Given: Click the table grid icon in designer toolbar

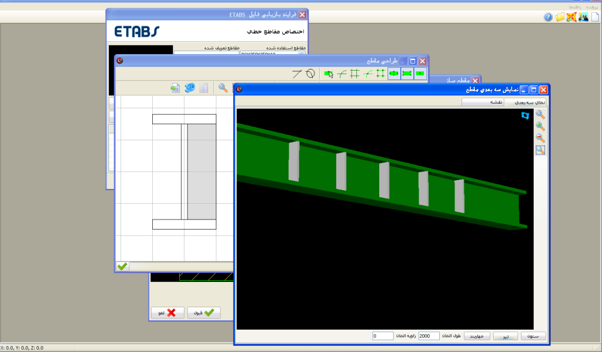Looking at the screenshot, I should 204,88.
